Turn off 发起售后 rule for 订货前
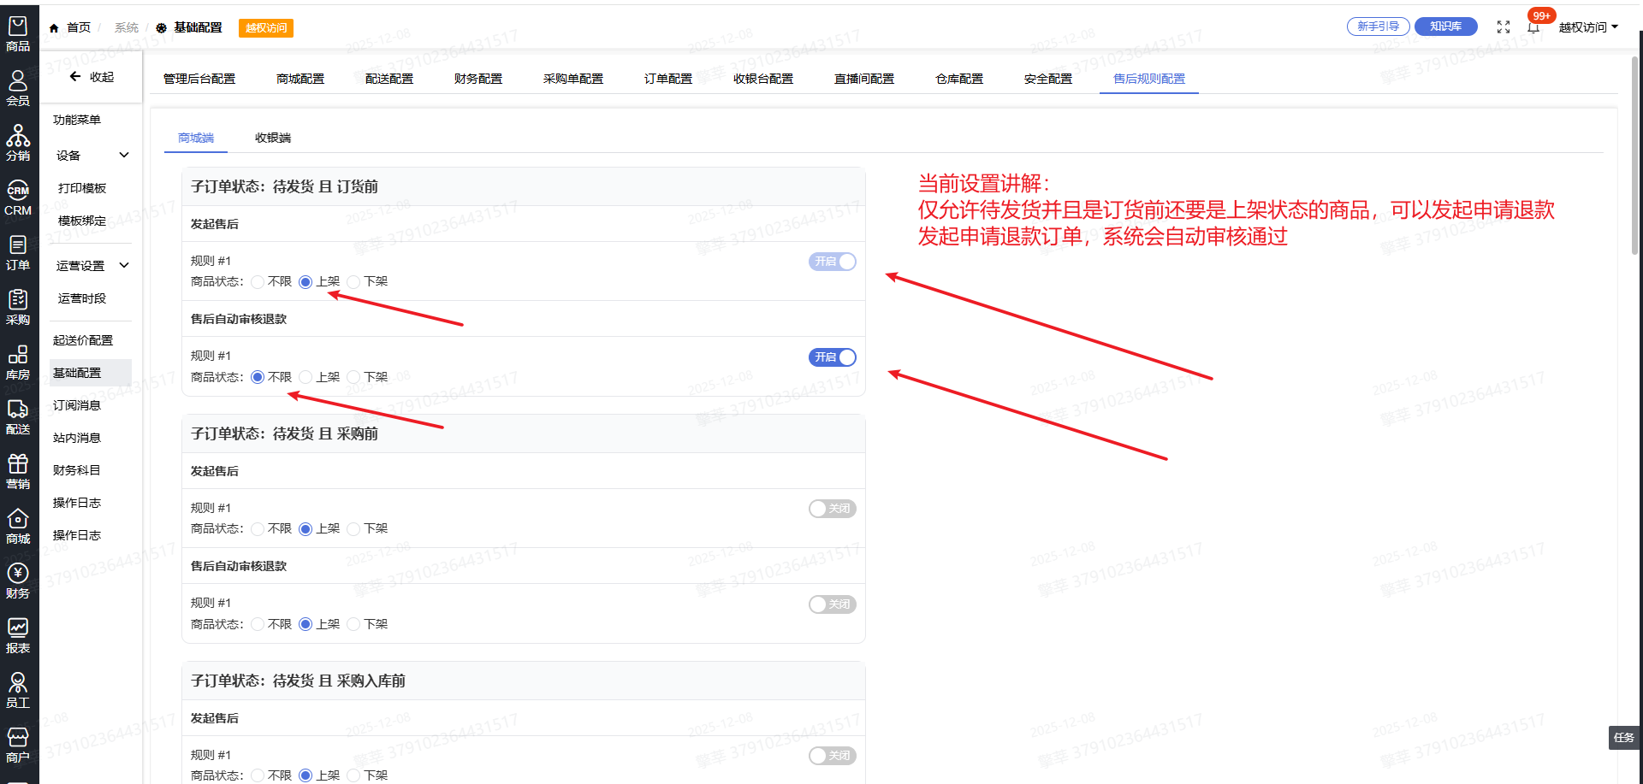1643x784 pixels. pyautogui.click(x=832, y=262)
